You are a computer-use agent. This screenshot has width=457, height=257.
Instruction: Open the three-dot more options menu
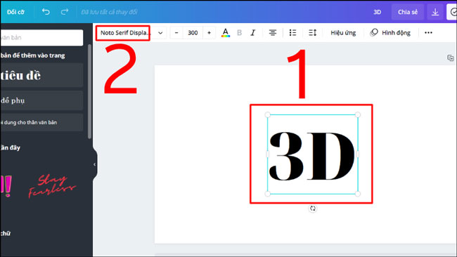click(428, 32)
